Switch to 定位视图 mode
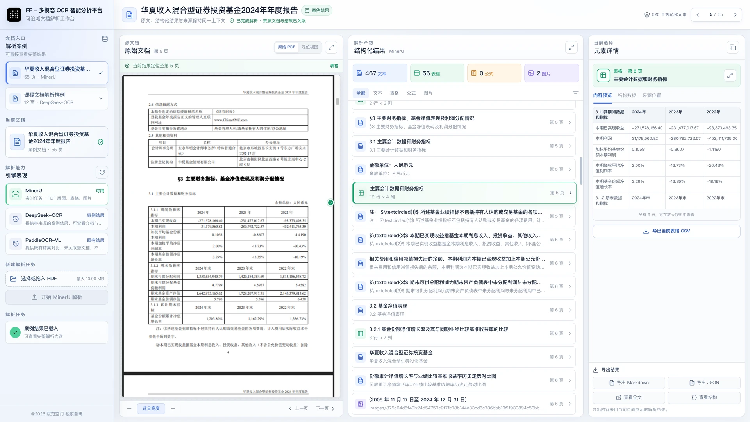The height and width of the screenshot is (422, 750). [x=310, y=47]
